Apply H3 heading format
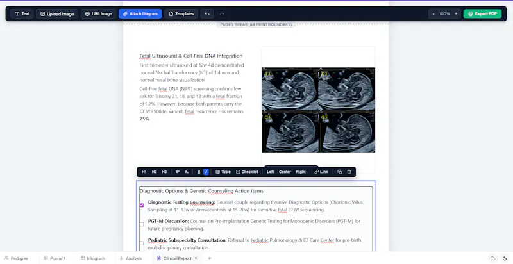The image size is (513, 264). point(164,172)
